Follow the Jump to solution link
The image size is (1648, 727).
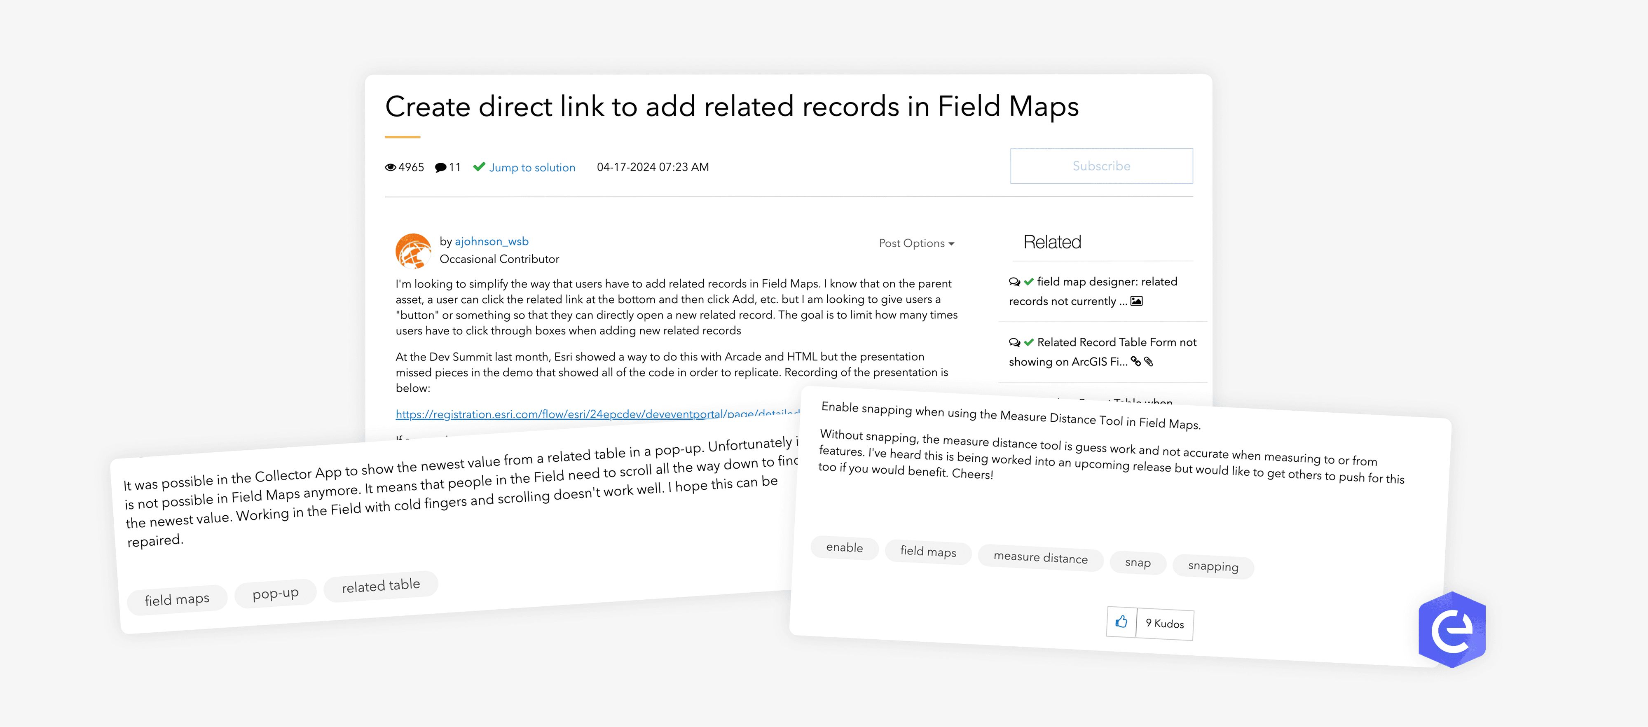coord(531,168)
